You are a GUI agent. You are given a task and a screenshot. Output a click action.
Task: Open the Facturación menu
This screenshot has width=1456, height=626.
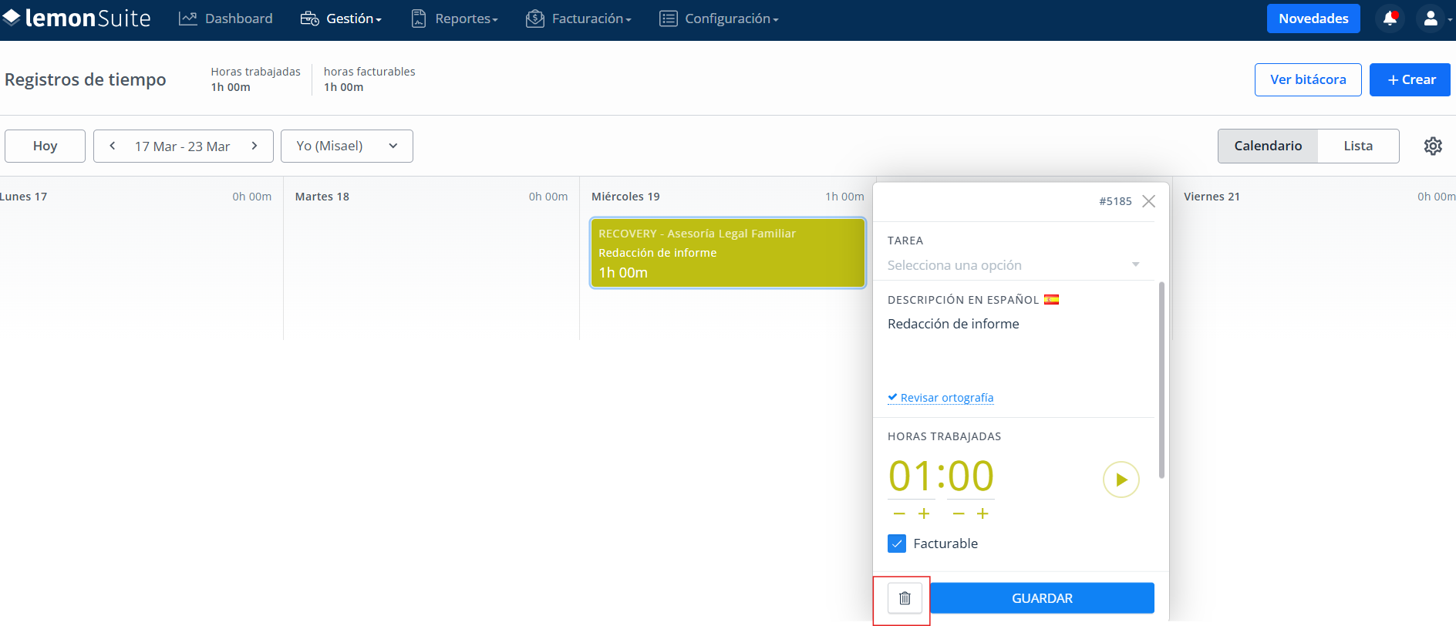coord(578,19)
